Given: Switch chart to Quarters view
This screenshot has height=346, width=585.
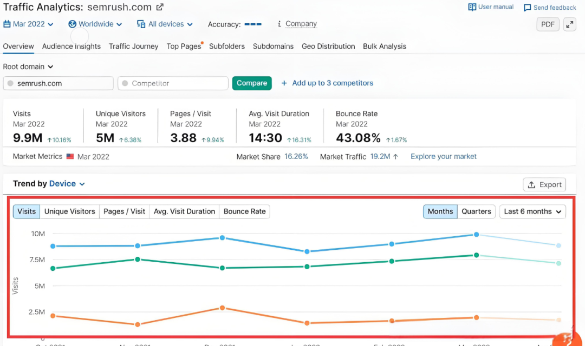Looking at the screenshot, I should [x=476, y=211].
